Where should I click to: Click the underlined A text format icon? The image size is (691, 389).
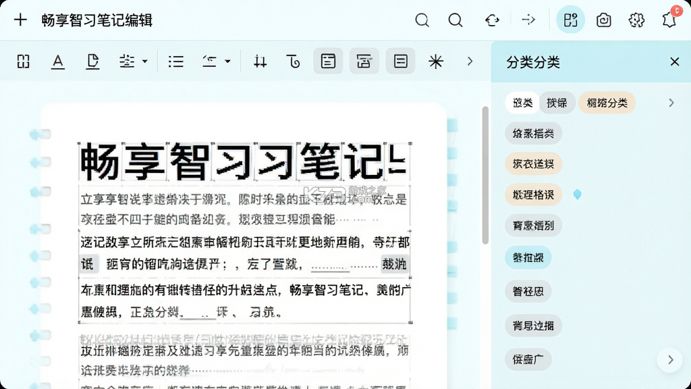coord(58,61)
